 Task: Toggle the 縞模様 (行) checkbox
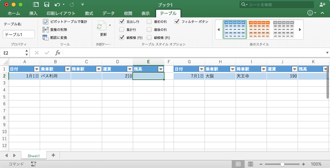[x=122, y=38]
